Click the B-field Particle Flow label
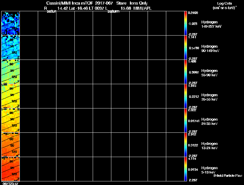Image resolution: width=244 pixels, height=185 pixels. 228,176
